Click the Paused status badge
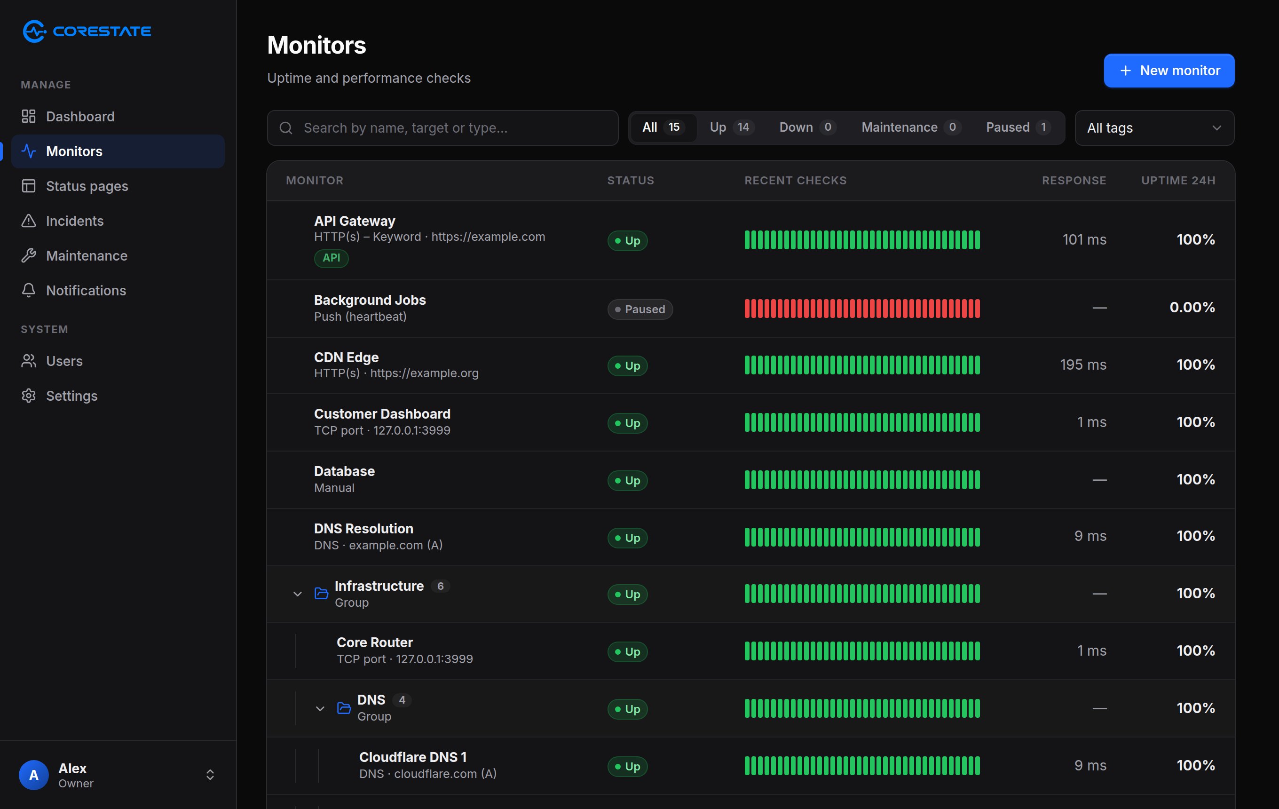The image size is (1279, 809). click(640, 309)
